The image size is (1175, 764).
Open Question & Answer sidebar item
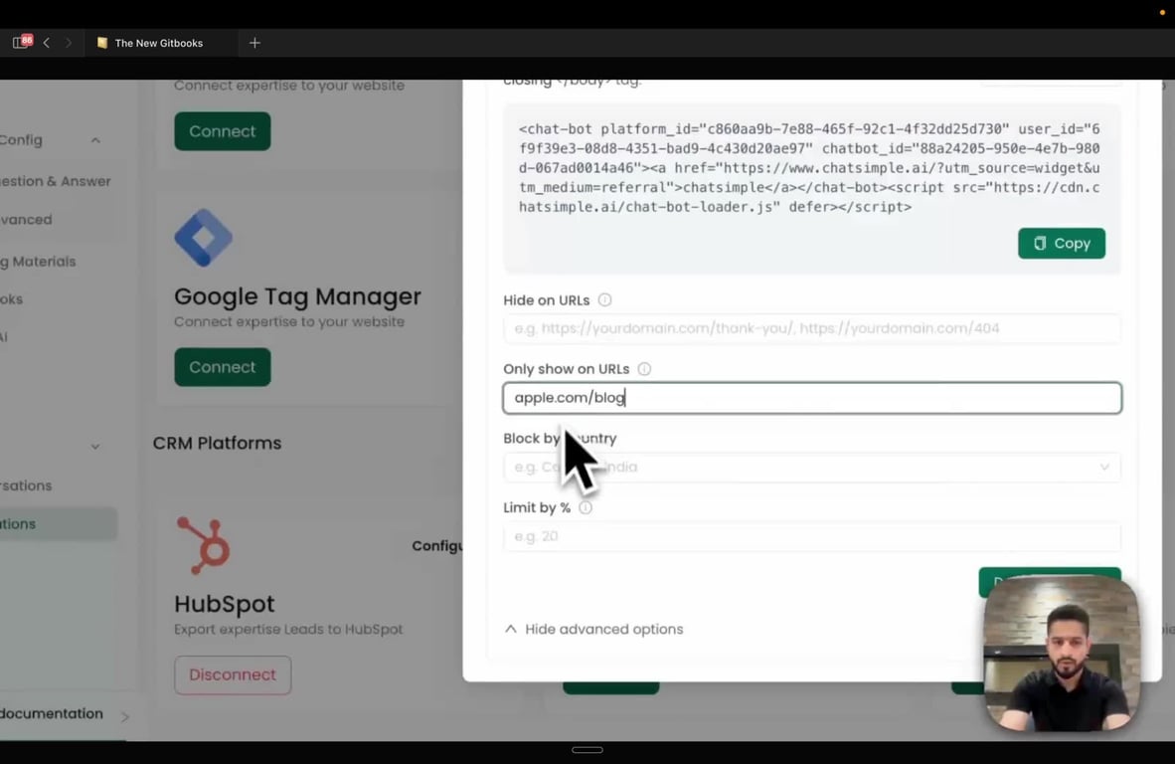(56, 181)
